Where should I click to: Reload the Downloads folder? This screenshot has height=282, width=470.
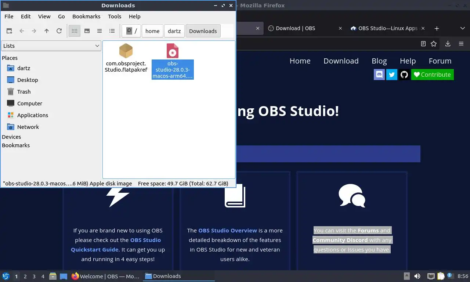pos(59,31)
